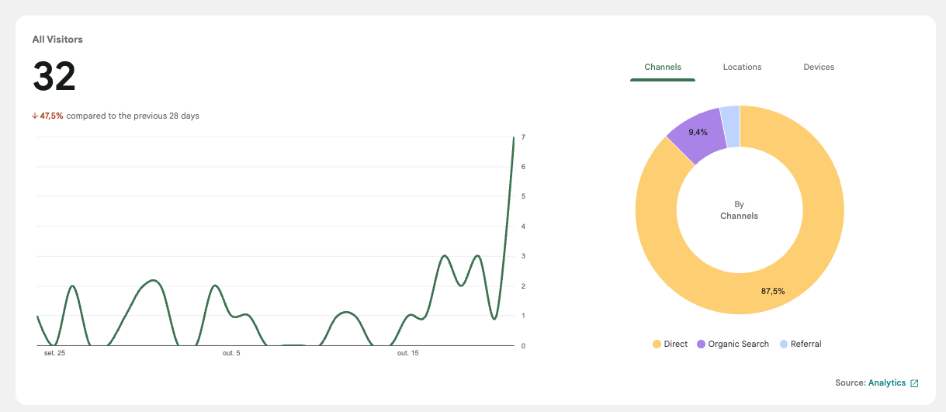This screenshot has height=412, width=946.
Task: Toggle the Organic Search legend label
Action: tap(738, 344)
